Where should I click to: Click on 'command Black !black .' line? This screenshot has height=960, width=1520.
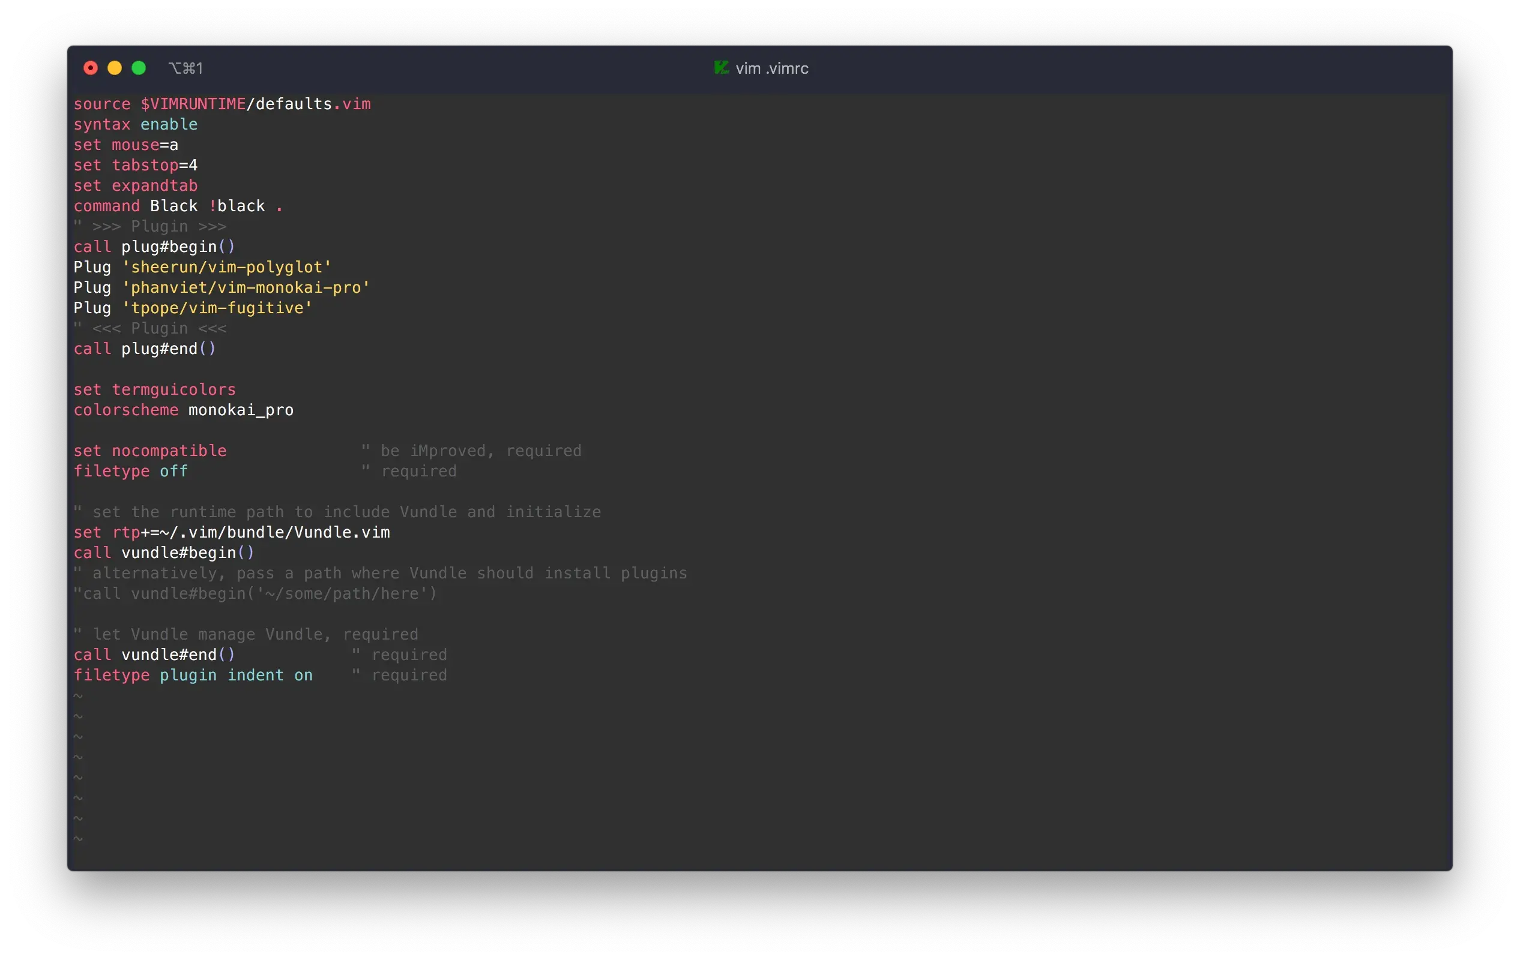178,206
